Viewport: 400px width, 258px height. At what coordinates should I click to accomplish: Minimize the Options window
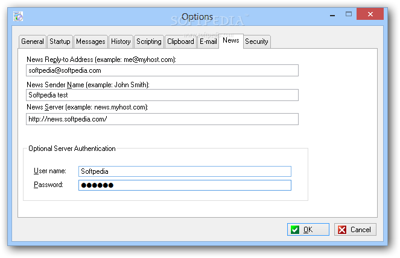coord(332,15)
